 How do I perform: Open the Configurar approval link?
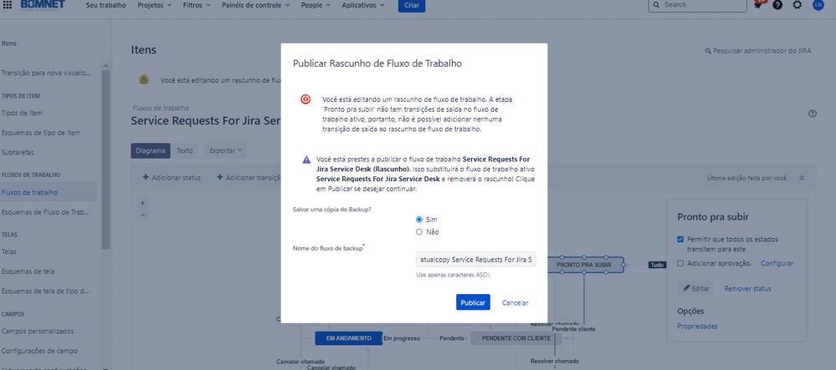(777, 263)
